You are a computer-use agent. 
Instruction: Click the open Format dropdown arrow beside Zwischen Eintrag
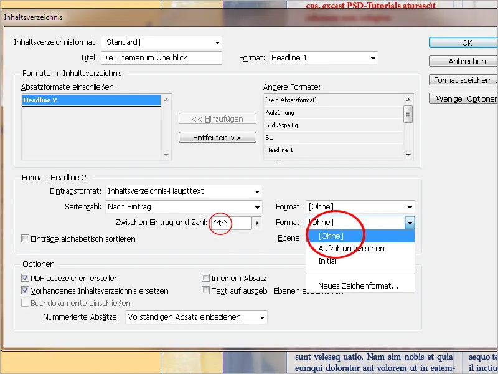[410, 223]
